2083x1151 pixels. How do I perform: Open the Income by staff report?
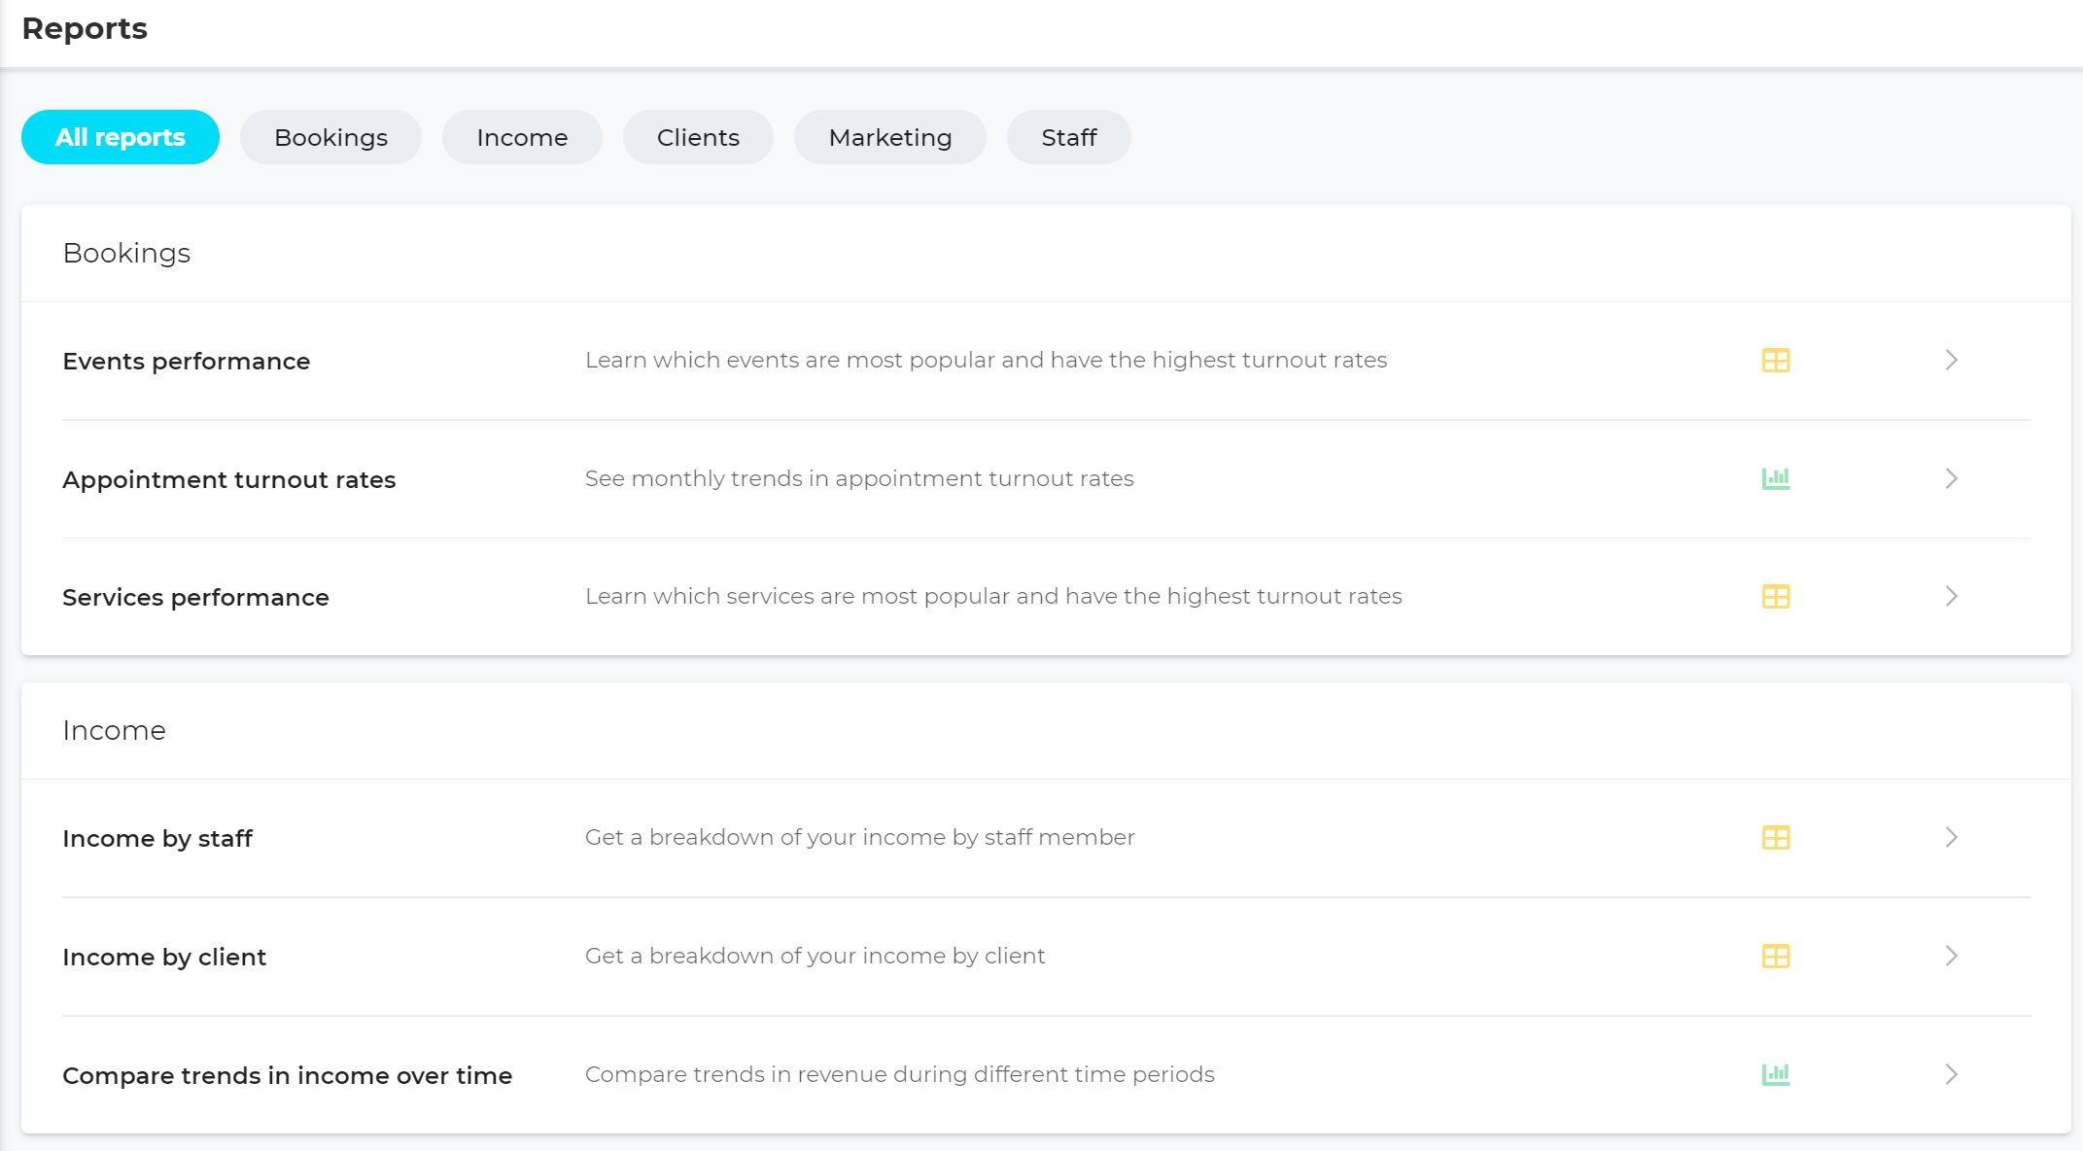pyautogui.click(x=157, y=838)
